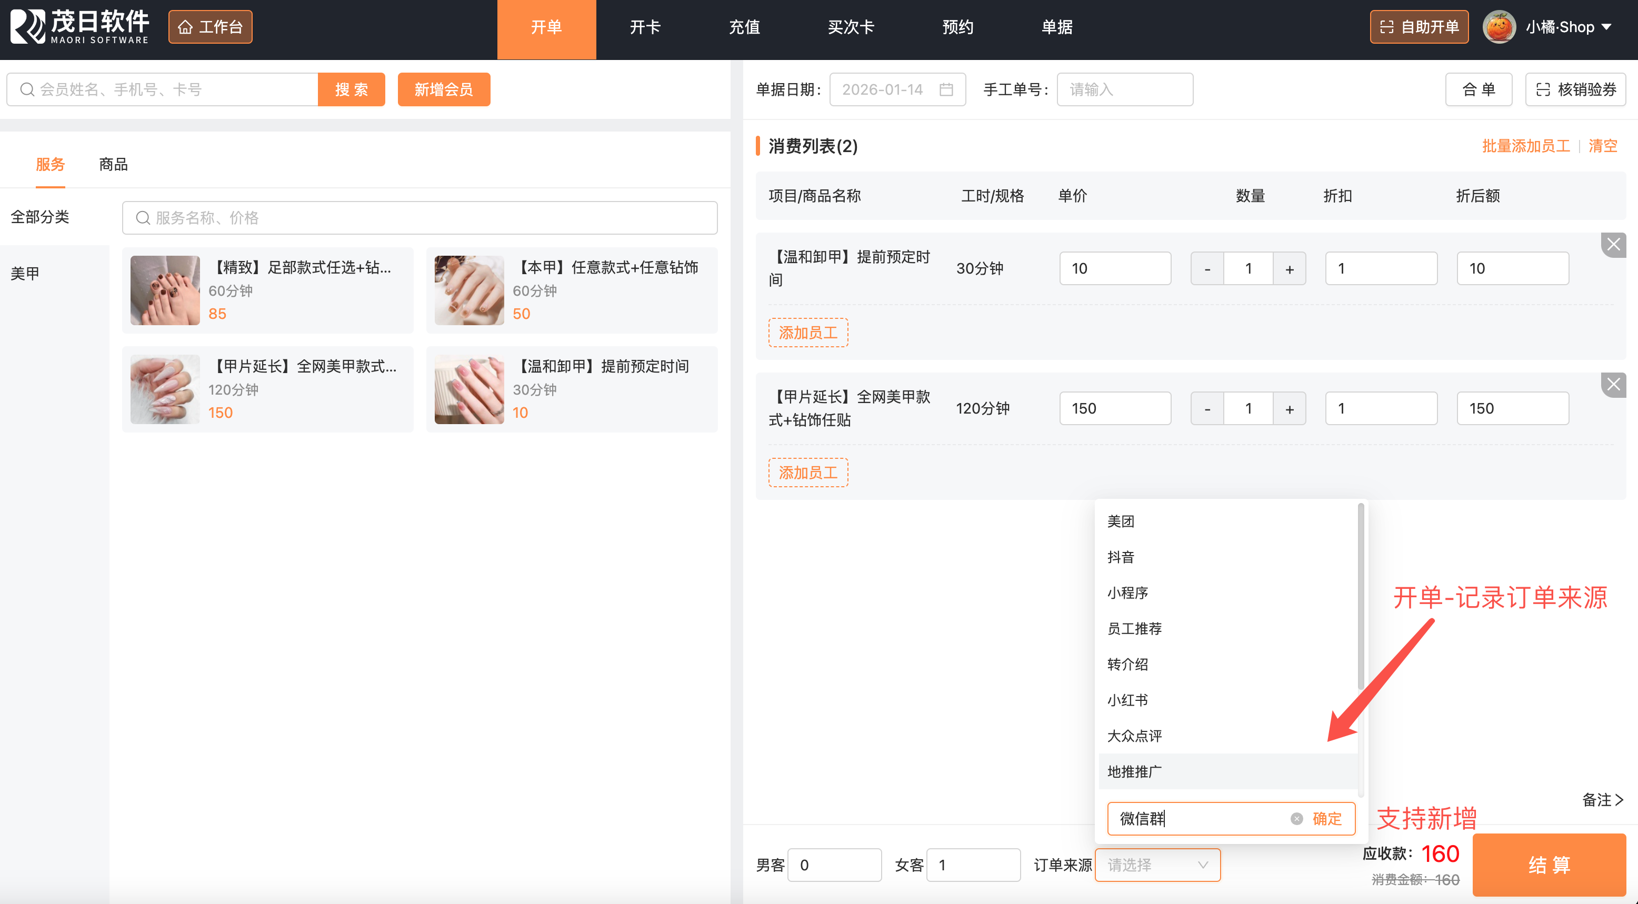Remove 甲片延长 item with X icon
1638x904 pixels.
1613,385
